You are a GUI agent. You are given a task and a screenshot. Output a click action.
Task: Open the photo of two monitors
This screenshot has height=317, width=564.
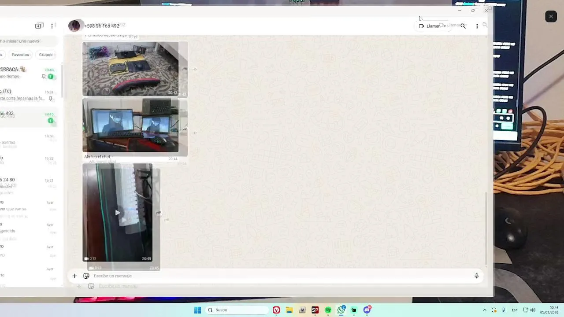tap(130, 125)
